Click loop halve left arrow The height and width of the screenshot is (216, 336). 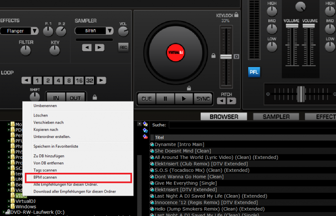[26, 81]
